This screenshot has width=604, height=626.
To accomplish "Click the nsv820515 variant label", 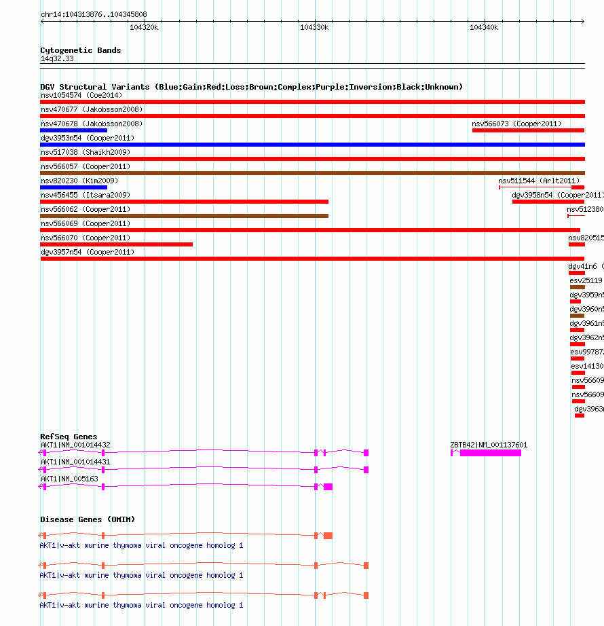I will click(x=586, y=238).
